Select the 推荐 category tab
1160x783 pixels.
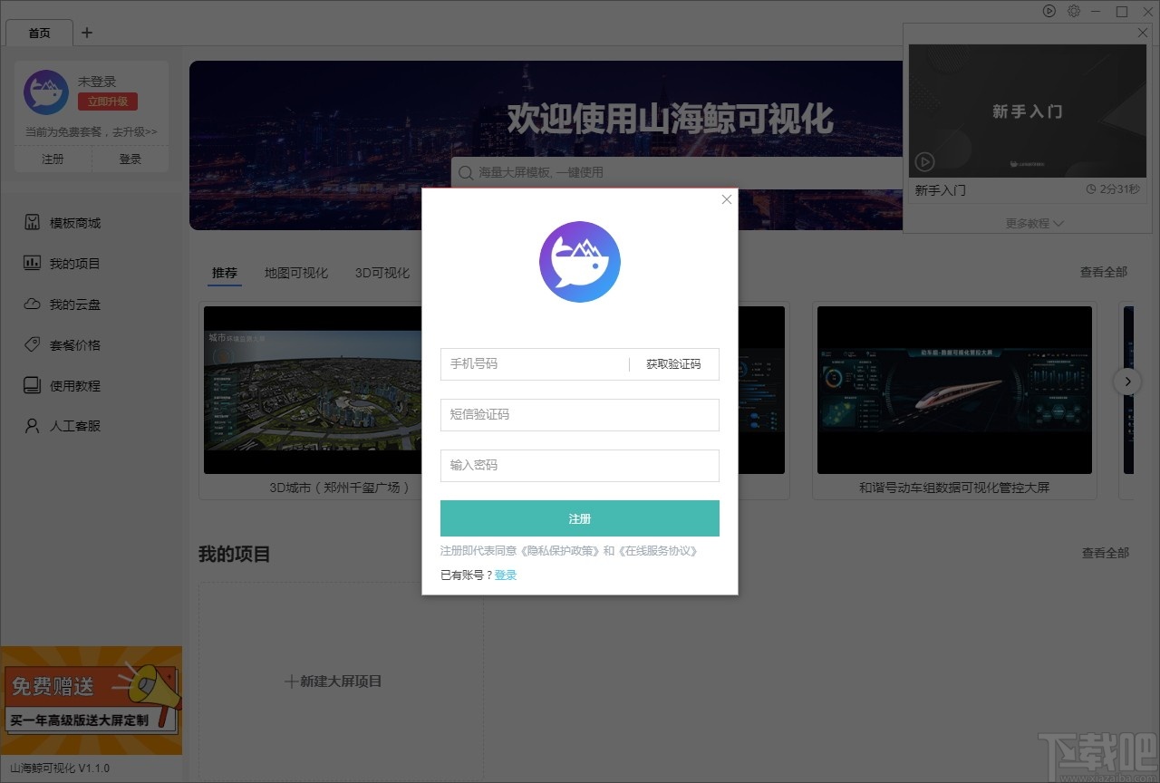pos(225,273)
